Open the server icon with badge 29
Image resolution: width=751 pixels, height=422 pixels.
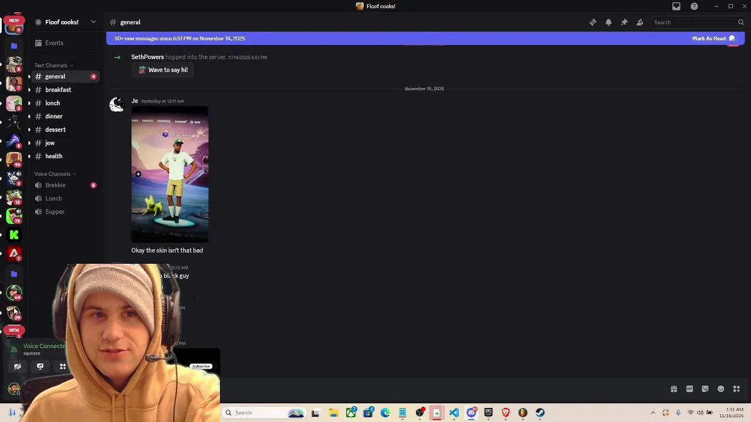[x=14, y=312]
